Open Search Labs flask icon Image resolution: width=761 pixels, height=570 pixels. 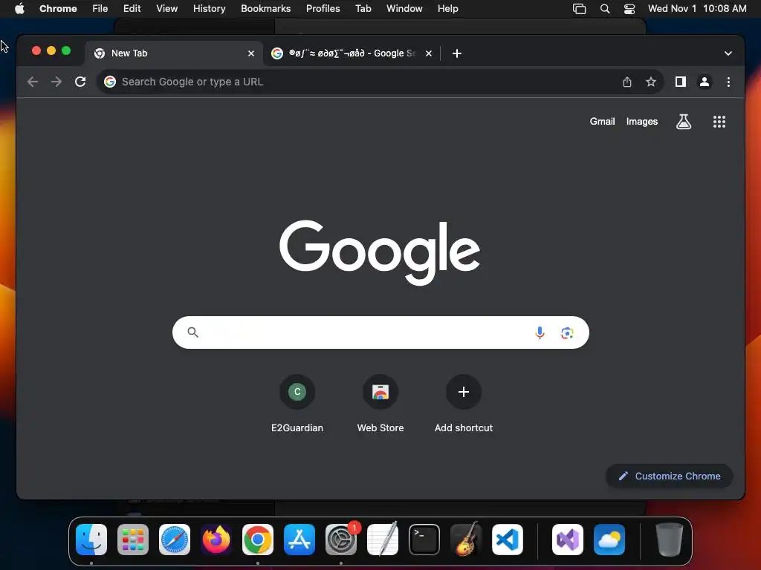684,122
